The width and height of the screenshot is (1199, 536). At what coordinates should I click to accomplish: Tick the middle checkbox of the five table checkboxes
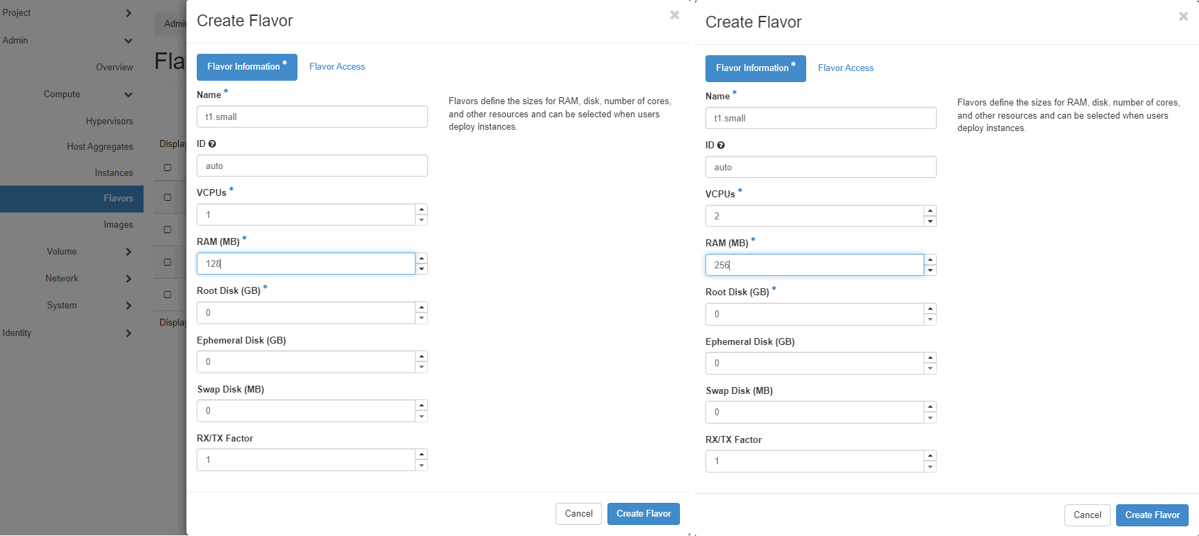click(x=167, y=230)
